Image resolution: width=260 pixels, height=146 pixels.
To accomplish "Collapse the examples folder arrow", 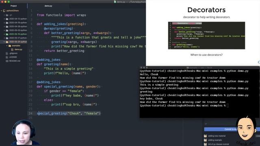I will [7, 46].
